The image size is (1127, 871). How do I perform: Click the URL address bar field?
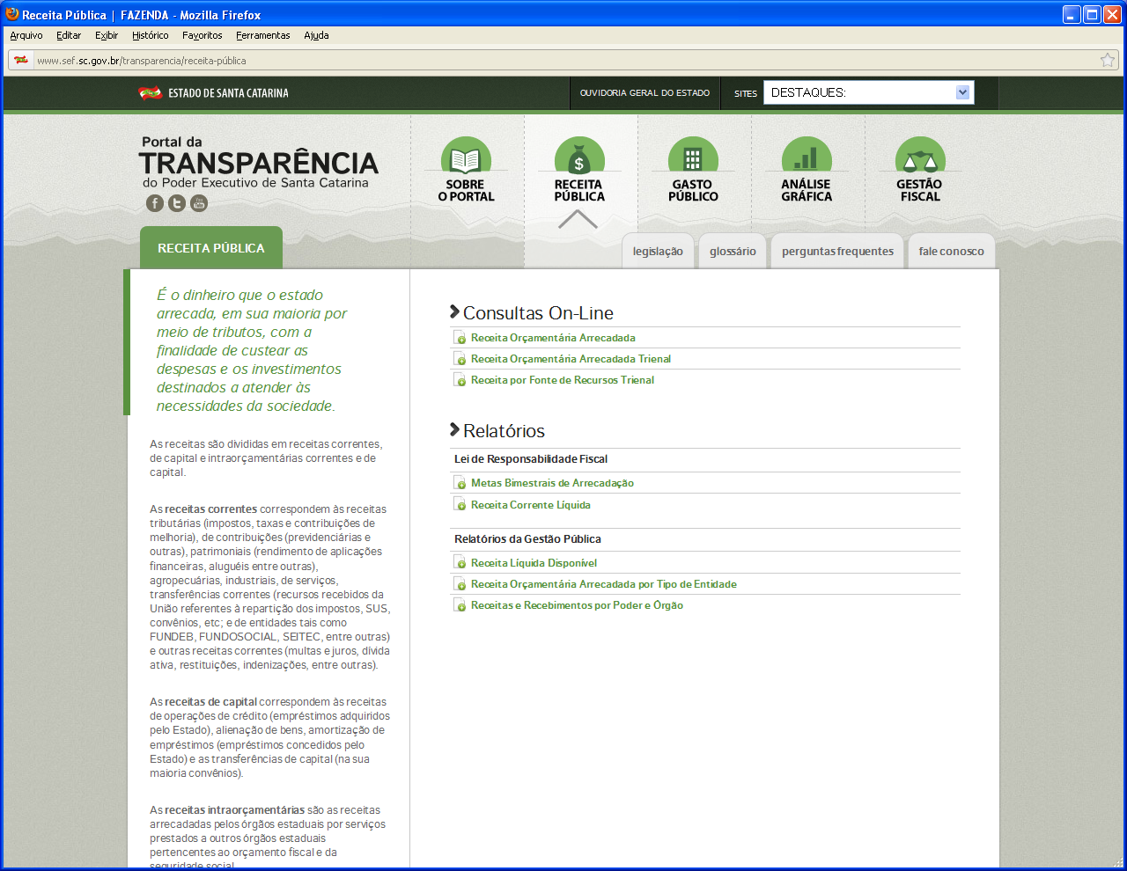563,60
